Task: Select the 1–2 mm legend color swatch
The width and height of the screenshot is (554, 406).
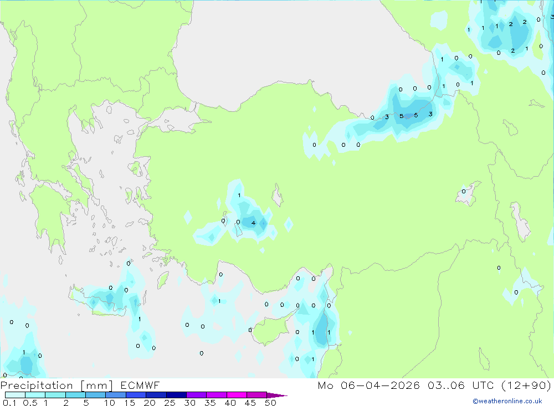Action: point(55,395)
